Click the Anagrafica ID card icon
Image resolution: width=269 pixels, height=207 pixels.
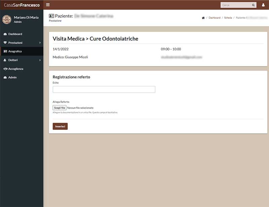5,51
